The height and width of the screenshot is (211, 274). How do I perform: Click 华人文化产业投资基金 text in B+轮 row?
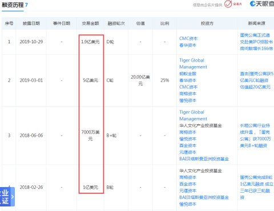[x=200, y=125]
